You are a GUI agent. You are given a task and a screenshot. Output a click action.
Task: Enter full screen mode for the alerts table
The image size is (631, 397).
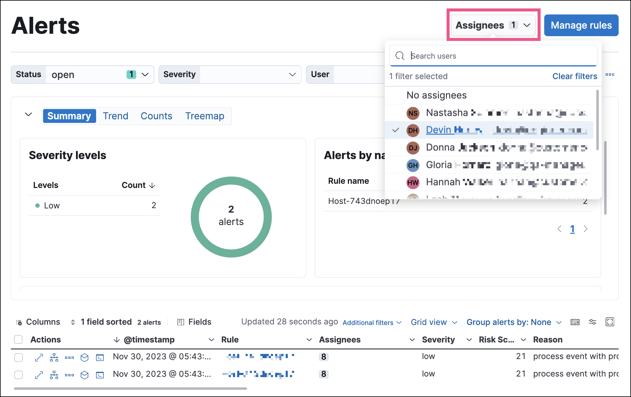pyautogui.click(x=610, y=322)
